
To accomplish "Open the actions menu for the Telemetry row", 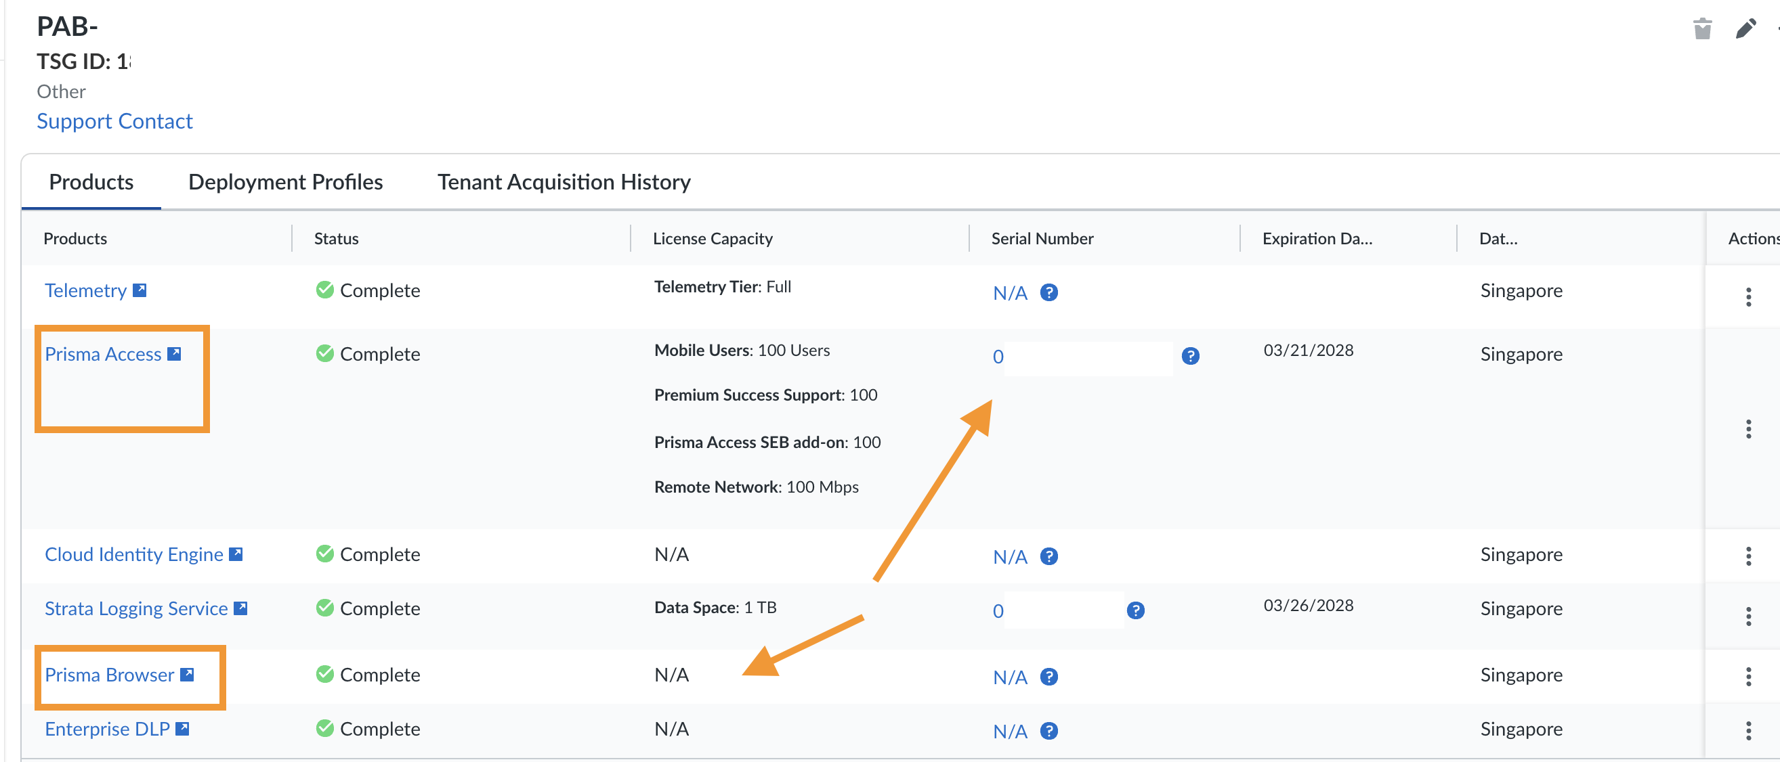I will (x=1748, y=297).
